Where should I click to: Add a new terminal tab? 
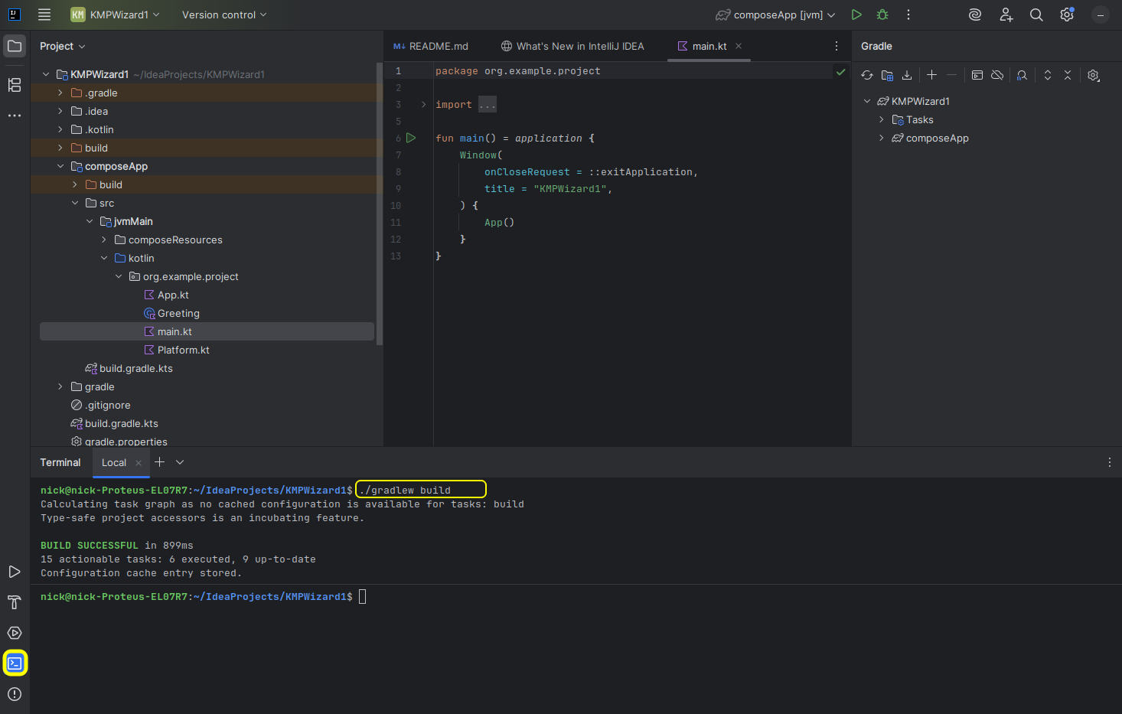(159, 462)
